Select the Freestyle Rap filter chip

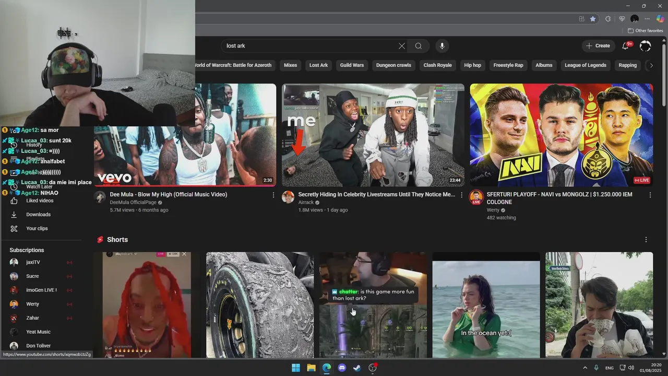(508, 65)
